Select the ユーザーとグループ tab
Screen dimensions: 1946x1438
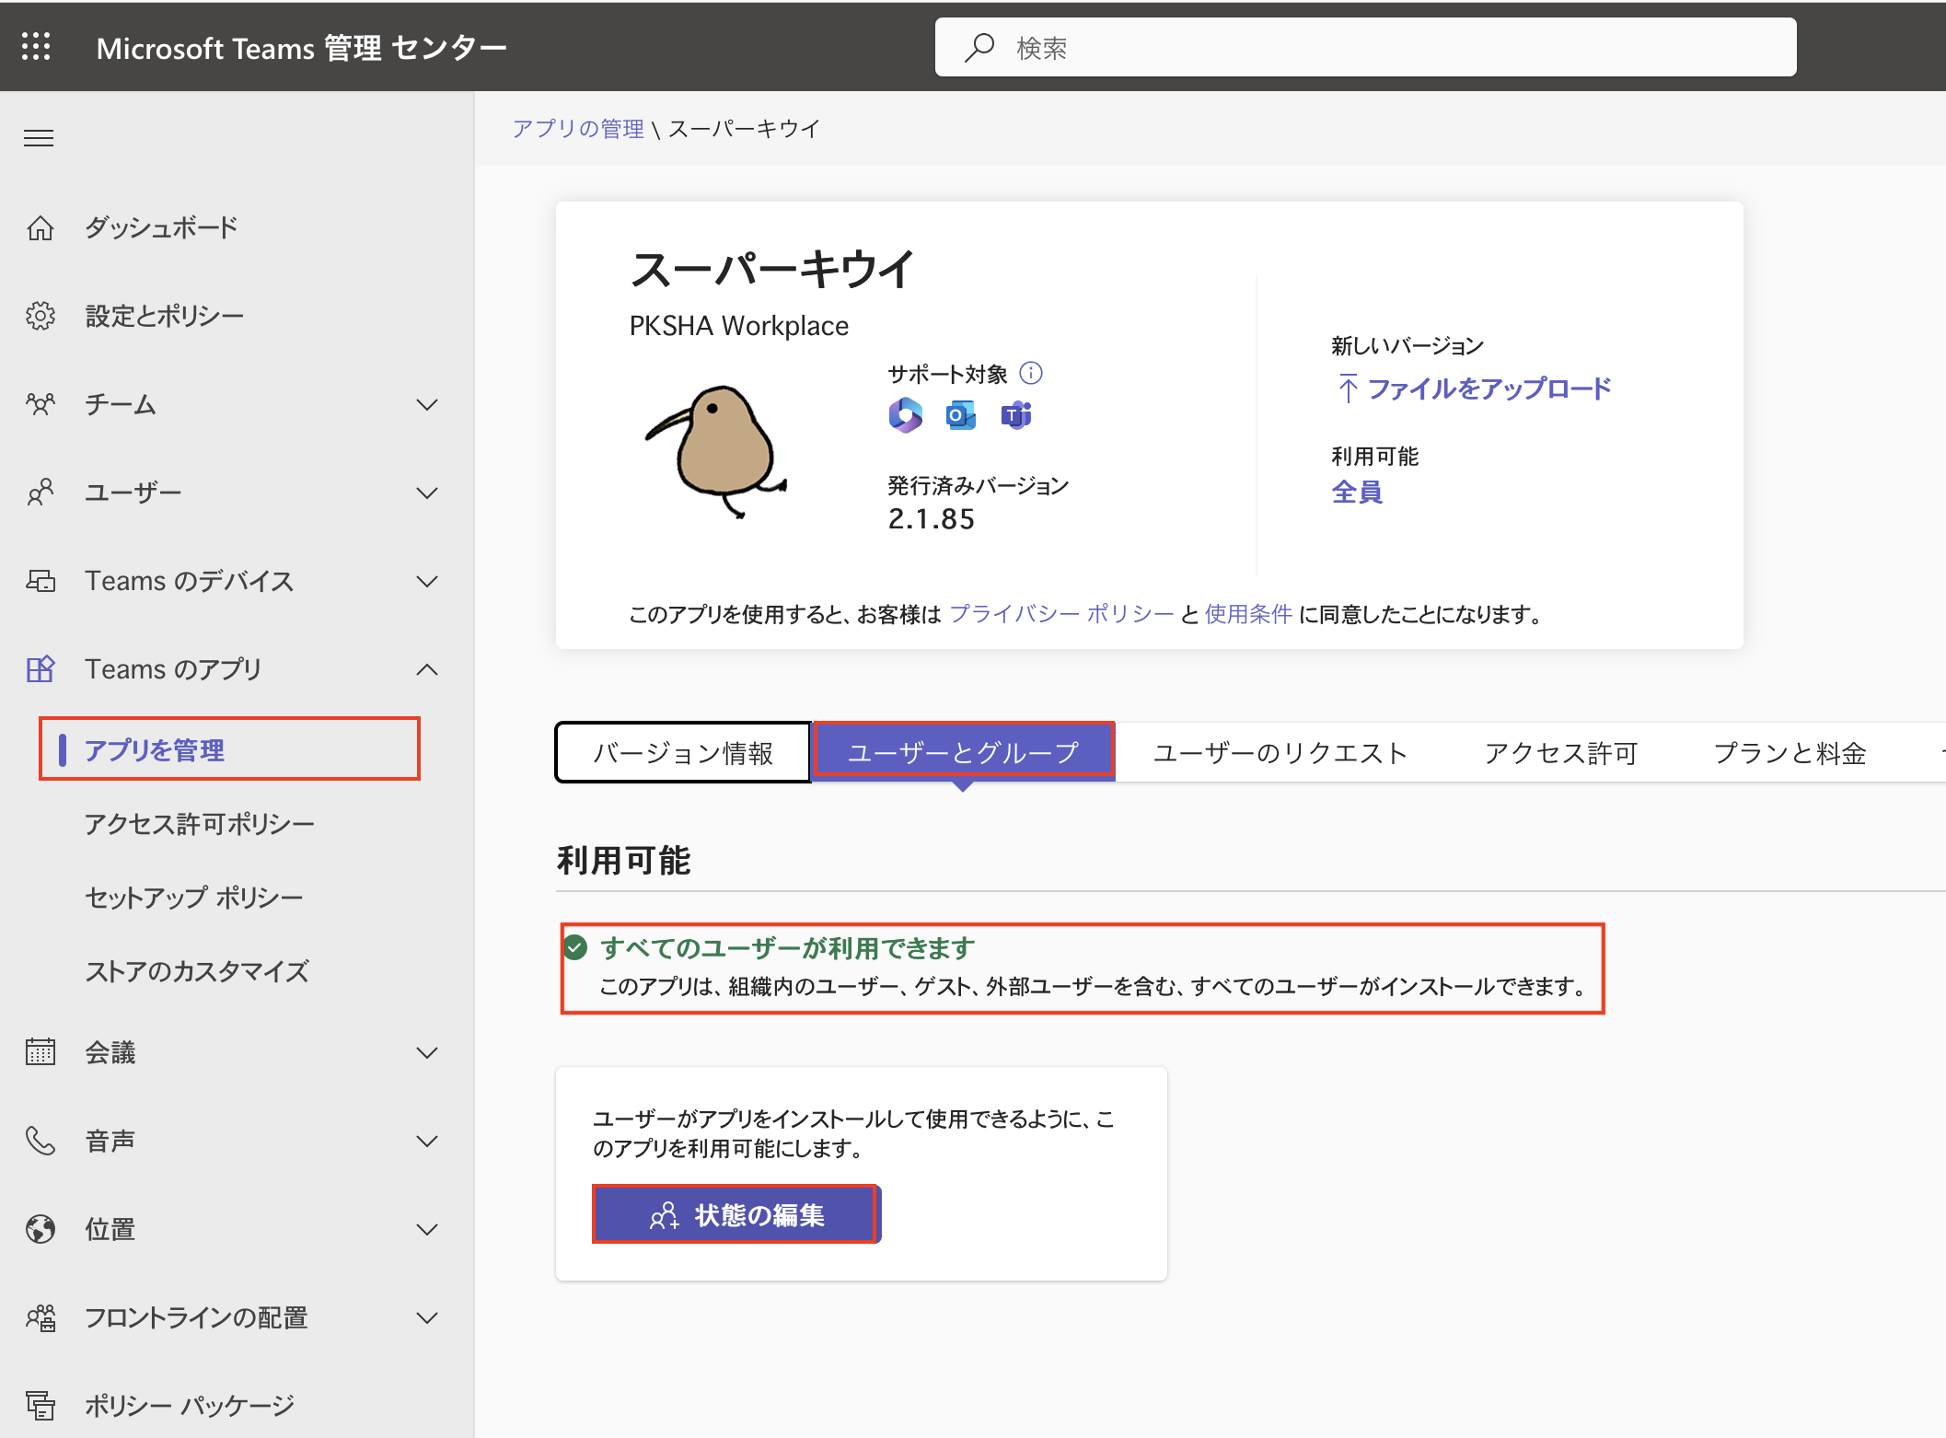tap(963, 752)
